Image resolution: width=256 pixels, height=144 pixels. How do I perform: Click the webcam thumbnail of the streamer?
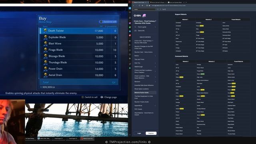[x=12, y=122]
